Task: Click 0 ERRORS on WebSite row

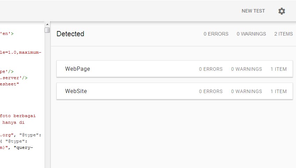Action: coord(211,91)
